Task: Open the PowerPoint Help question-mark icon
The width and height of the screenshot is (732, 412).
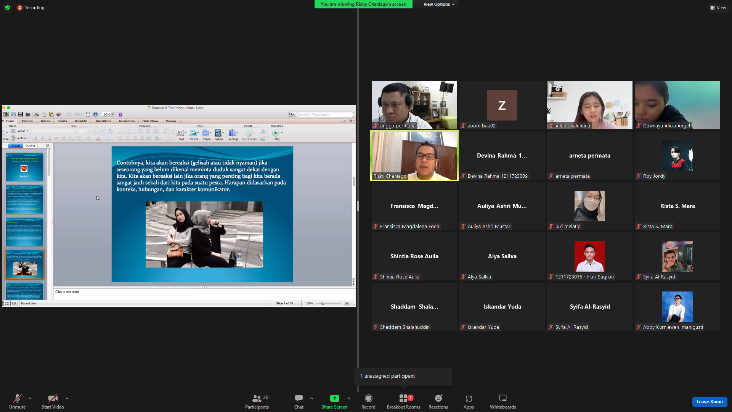Action: [120, 114]
